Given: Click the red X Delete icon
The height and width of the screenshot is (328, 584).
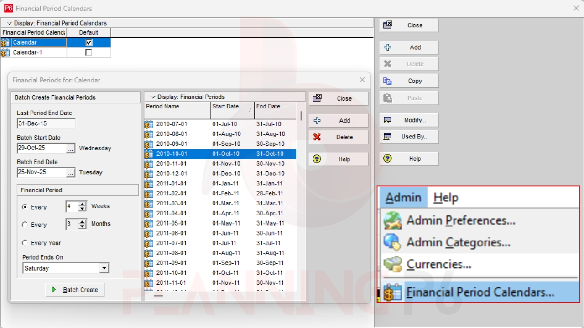Looking at the screenshot, I should [317, 137].
